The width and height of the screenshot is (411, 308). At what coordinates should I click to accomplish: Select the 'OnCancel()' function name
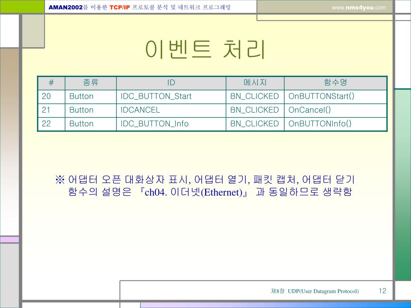(309, 110)
